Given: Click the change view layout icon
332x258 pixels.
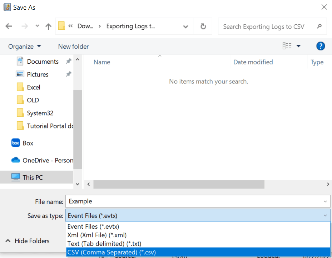Looking at the screenshot, I should point(287,46).
